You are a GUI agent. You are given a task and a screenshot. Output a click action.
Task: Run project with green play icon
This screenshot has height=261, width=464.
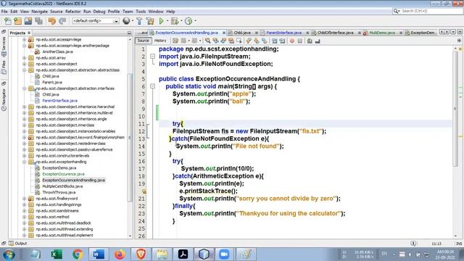coord(161,21)
